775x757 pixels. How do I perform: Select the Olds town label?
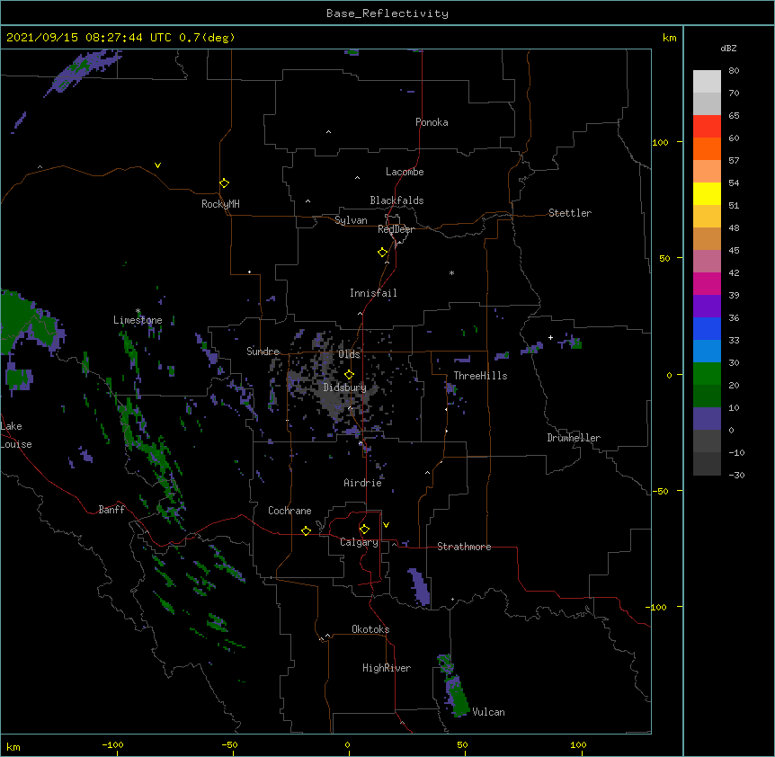pyautogui.click(x=349, y=354)
